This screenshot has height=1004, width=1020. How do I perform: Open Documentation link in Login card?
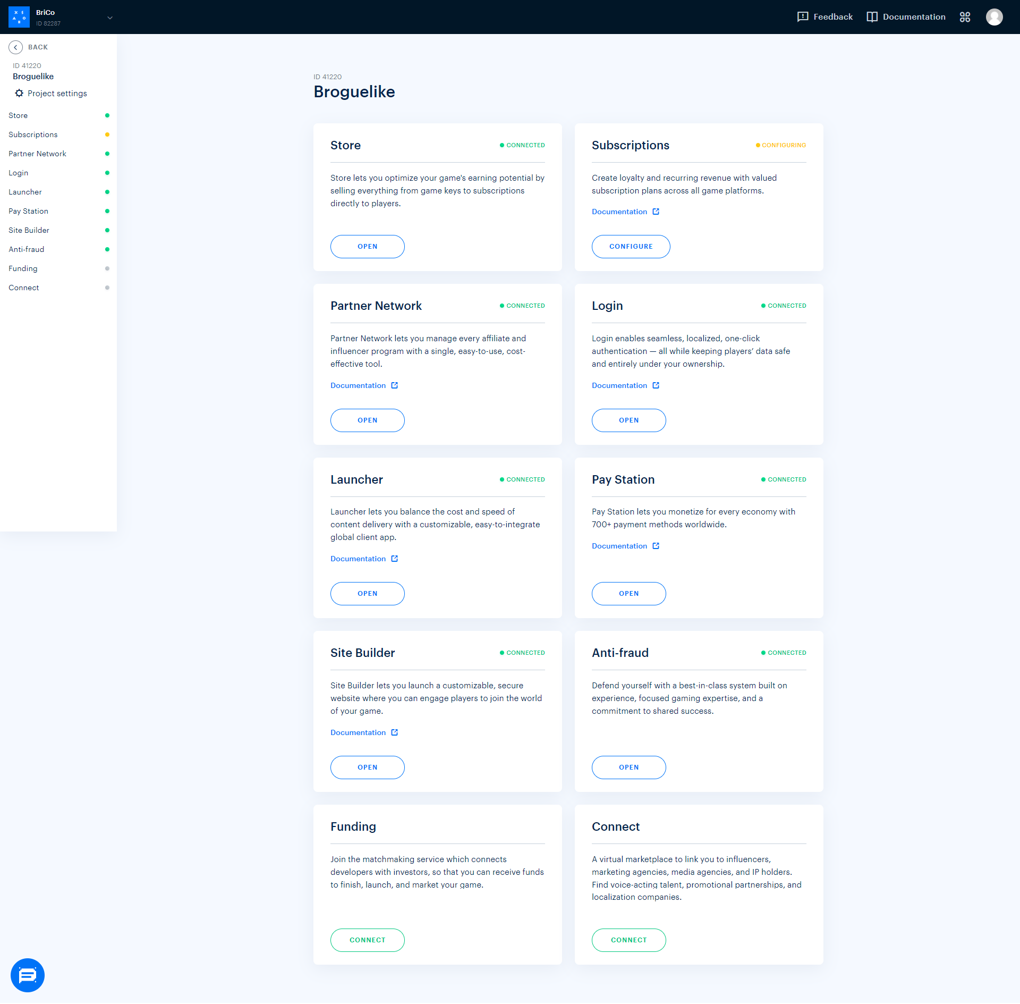tap(619, 385)
